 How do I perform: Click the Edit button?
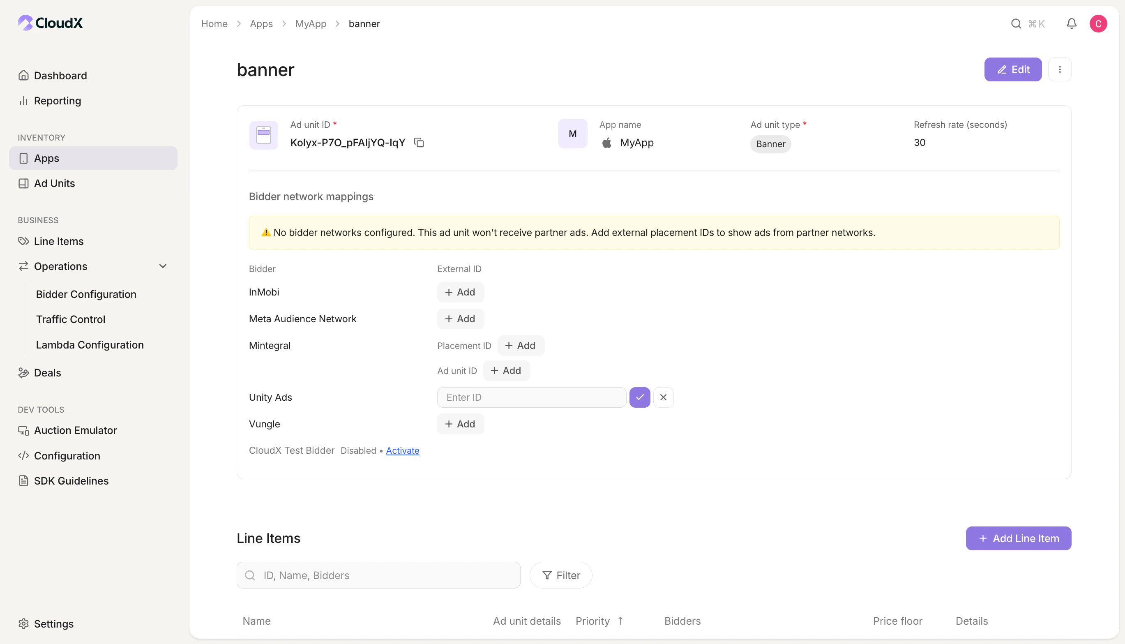coord(1013,69)
